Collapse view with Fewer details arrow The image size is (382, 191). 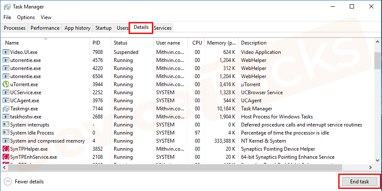pyautogui.click(x=8, y=182)
